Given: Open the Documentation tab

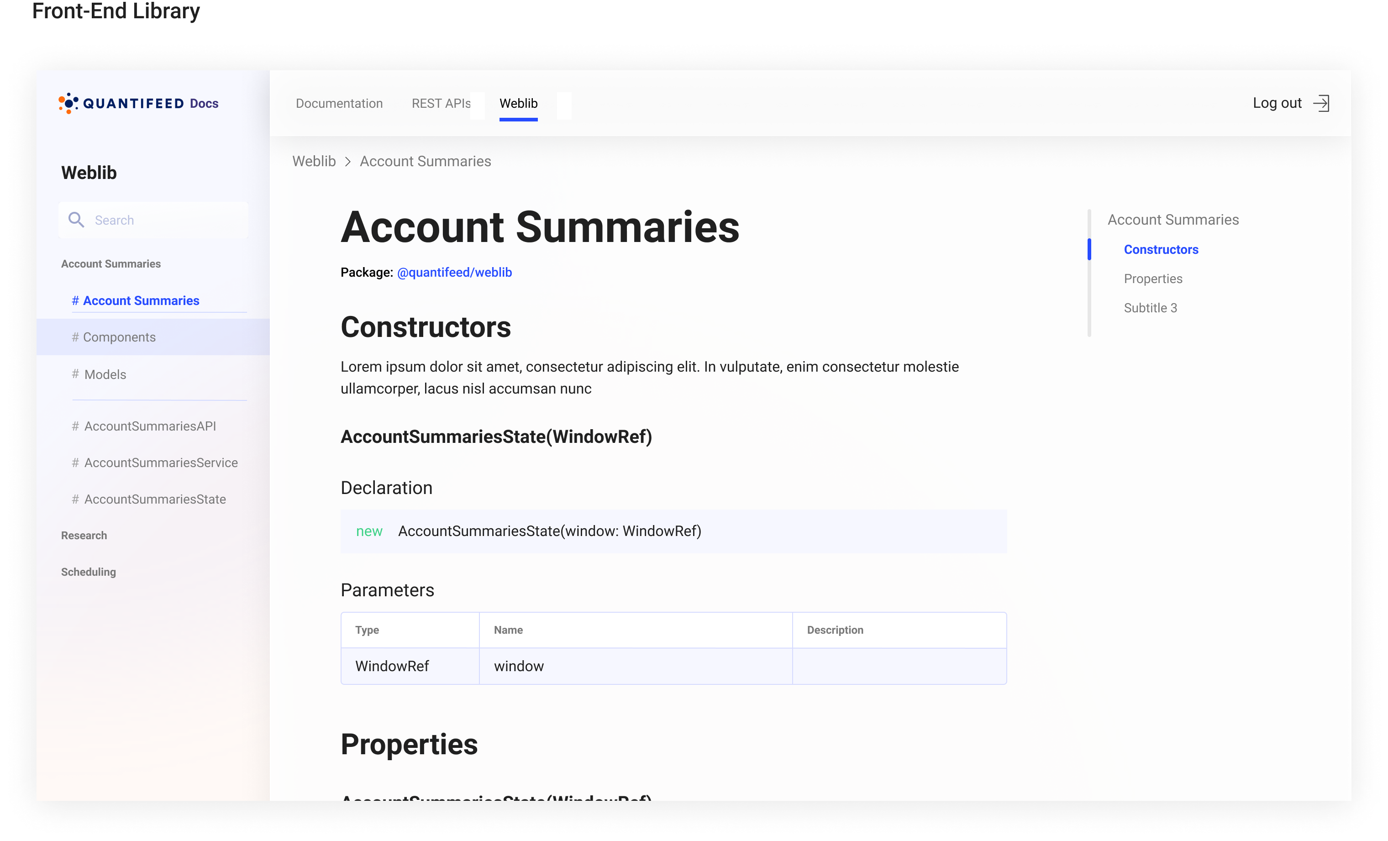Looking at the screenshot, I should point(339,104).
